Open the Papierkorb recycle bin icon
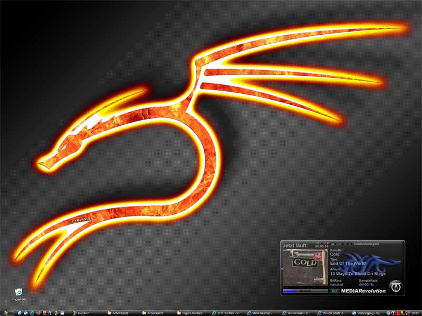This screenshot has height=316, width=422. tap(19, 292)
